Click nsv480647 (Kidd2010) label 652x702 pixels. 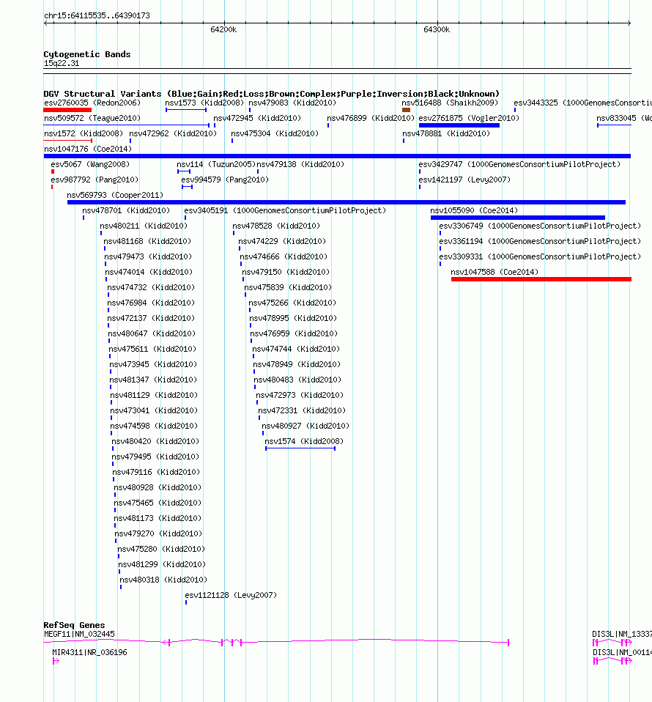[152, 333]
